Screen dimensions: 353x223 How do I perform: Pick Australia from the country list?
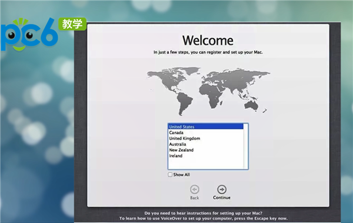[x=205, y=144]
